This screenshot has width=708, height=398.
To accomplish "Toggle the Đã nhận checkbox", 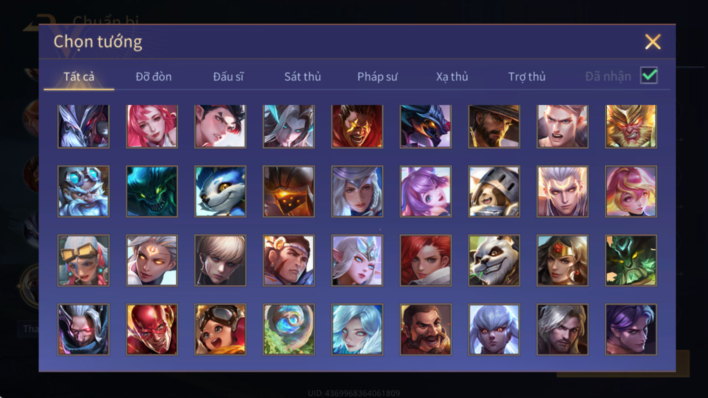I will [x=649, y=75].
